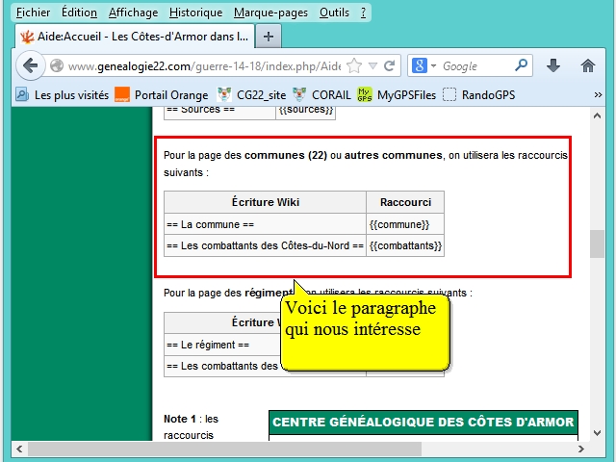Click the site identity globe icon
The height and width of the screenshot is (462, 616).
pos(57,65)
